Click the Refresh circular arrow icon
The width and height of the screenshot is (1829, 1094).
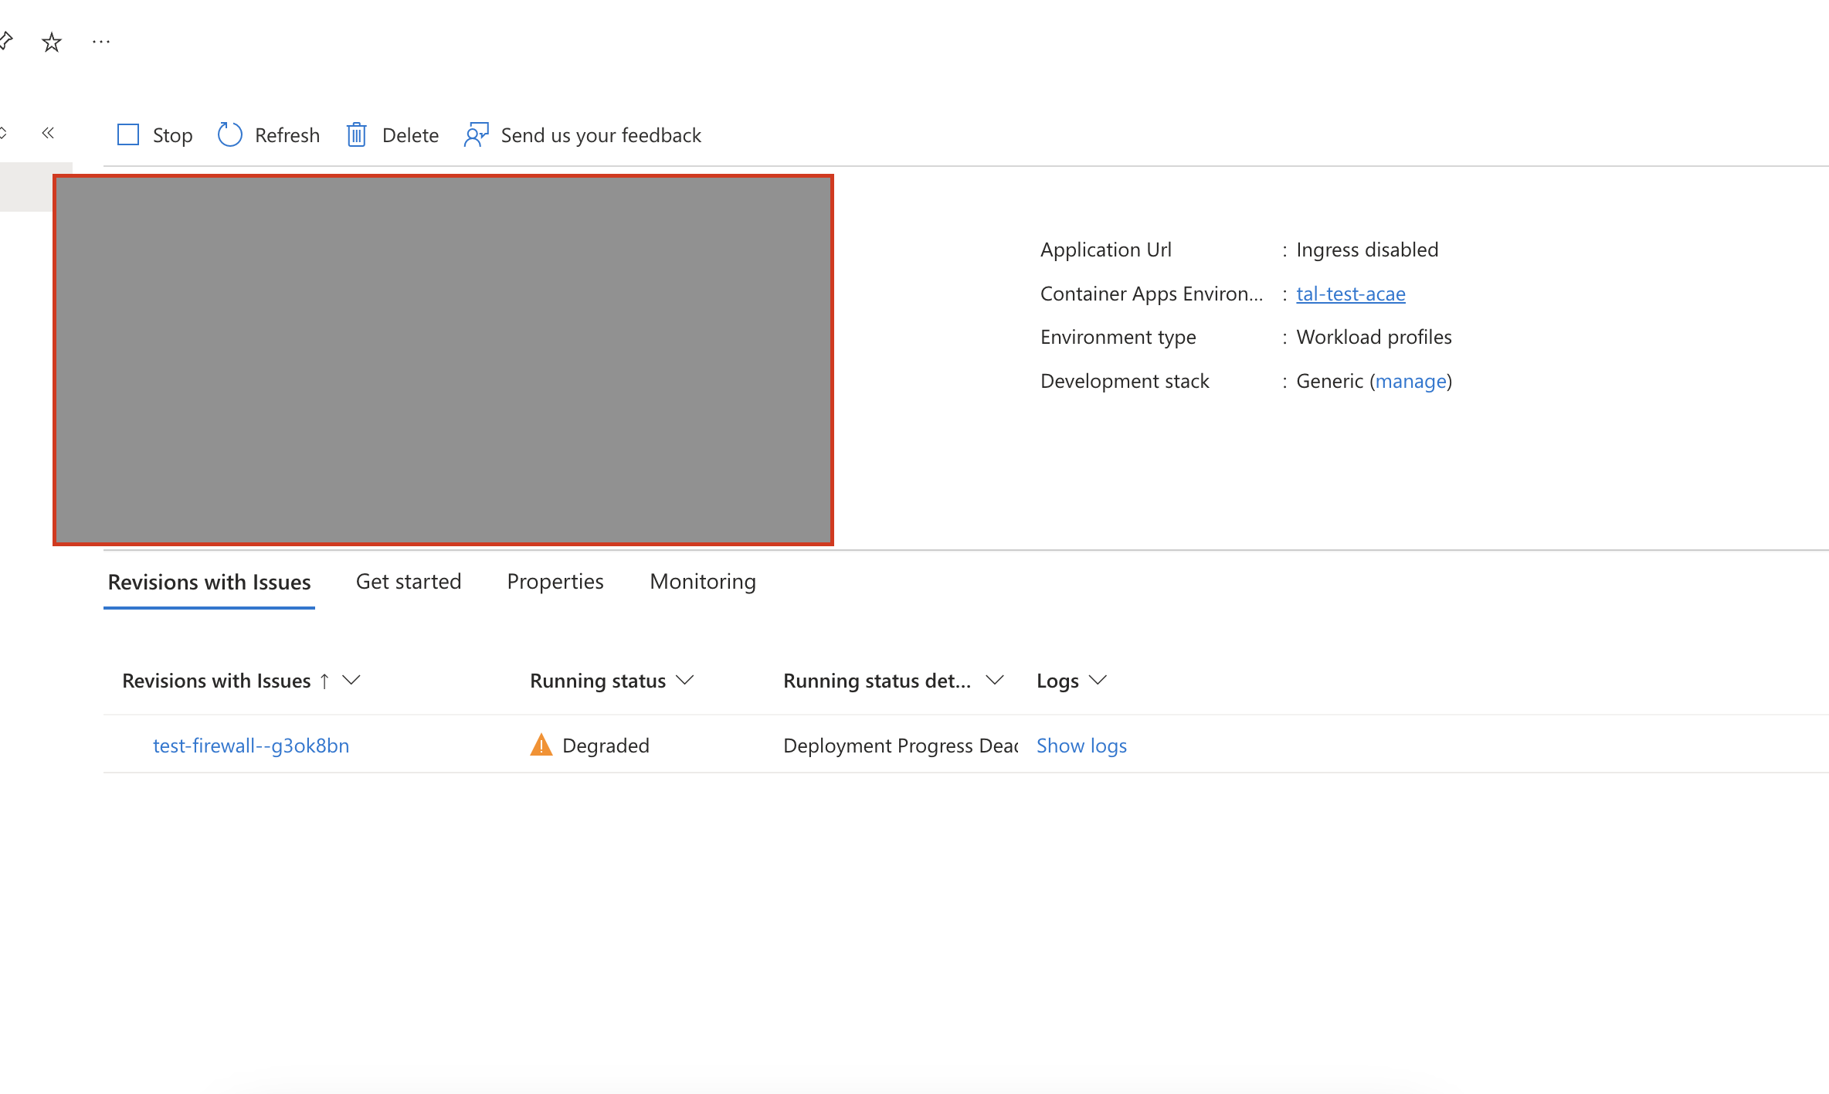pyautogui.click(x=229, y=135)
